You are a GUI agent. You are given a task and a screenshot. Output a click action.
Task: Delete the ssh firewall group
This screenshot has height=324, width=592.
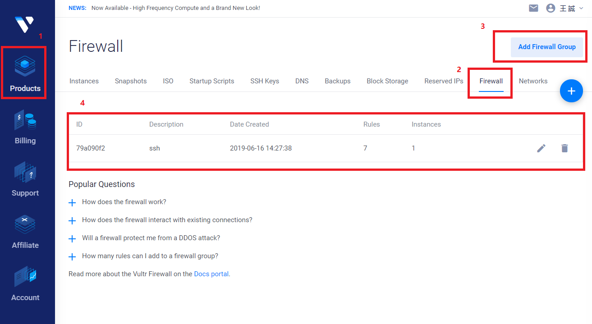[x=564, y=148]
